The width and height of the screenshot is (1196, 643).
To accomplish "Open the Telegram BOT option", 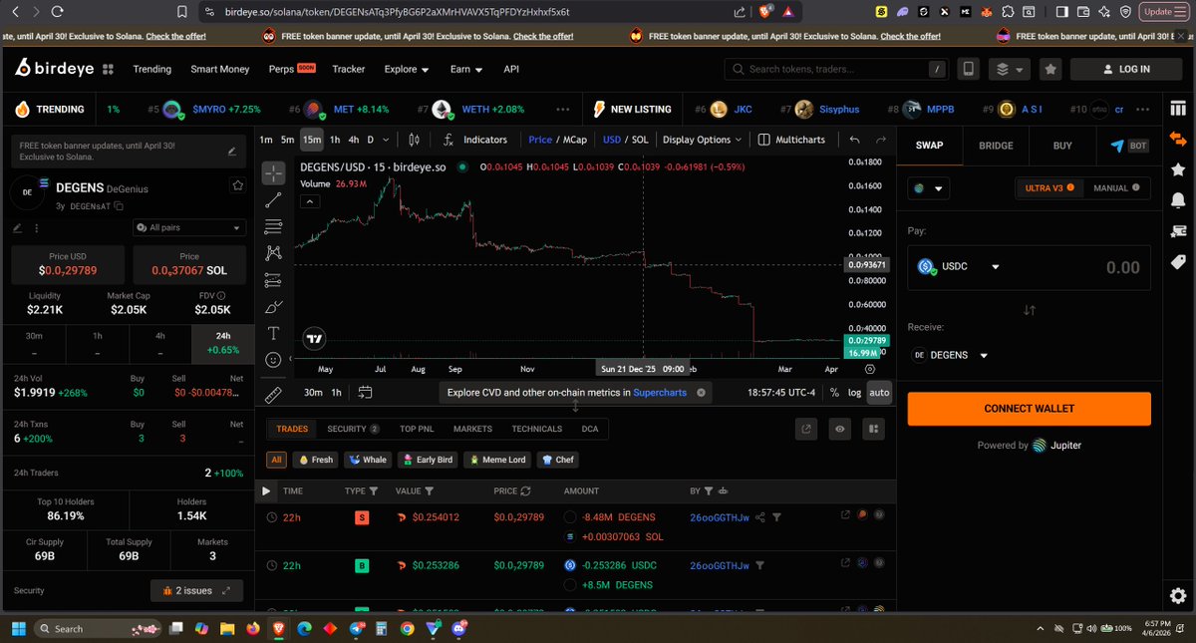I will [x=1129, y=146].
